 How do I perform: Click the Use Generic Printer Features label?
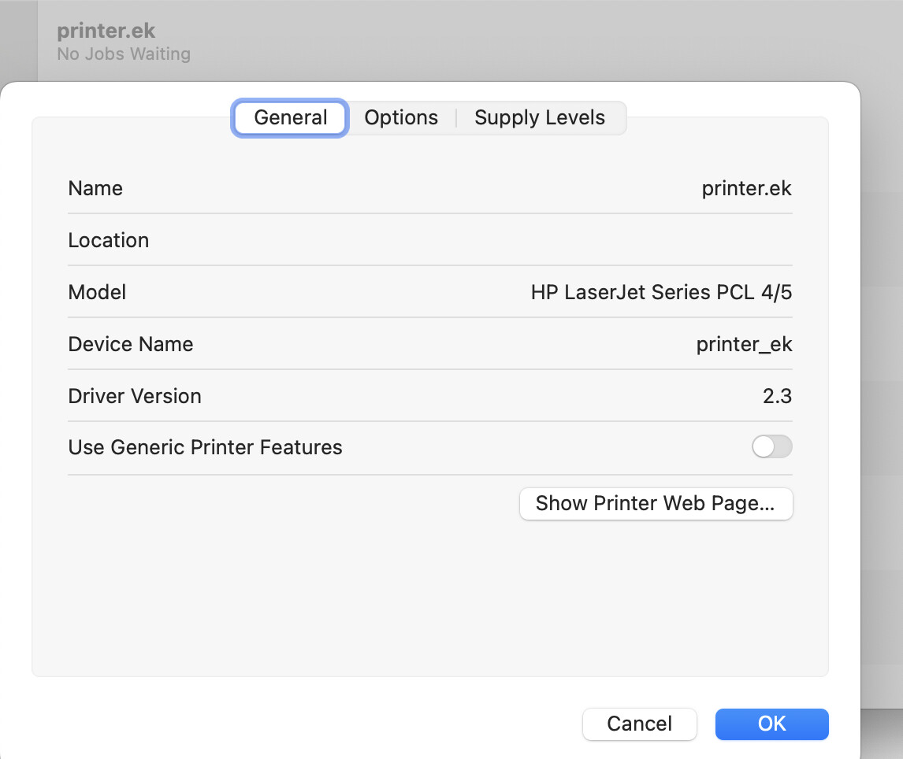205,448
